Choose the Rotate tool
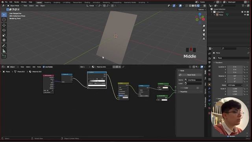The width and height of the screenshot is (252, 142). click(x=4, y=30)
